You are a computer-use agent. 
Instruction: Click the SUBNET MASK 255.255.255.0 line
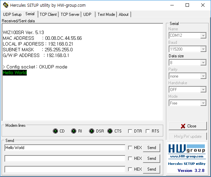tap(38, 50)
